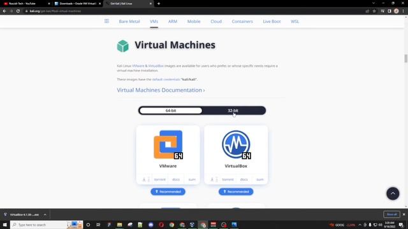This screenshot has height=229, width=408.
Task: Select the 64-bit architecture option
Action: pos(171,111)
